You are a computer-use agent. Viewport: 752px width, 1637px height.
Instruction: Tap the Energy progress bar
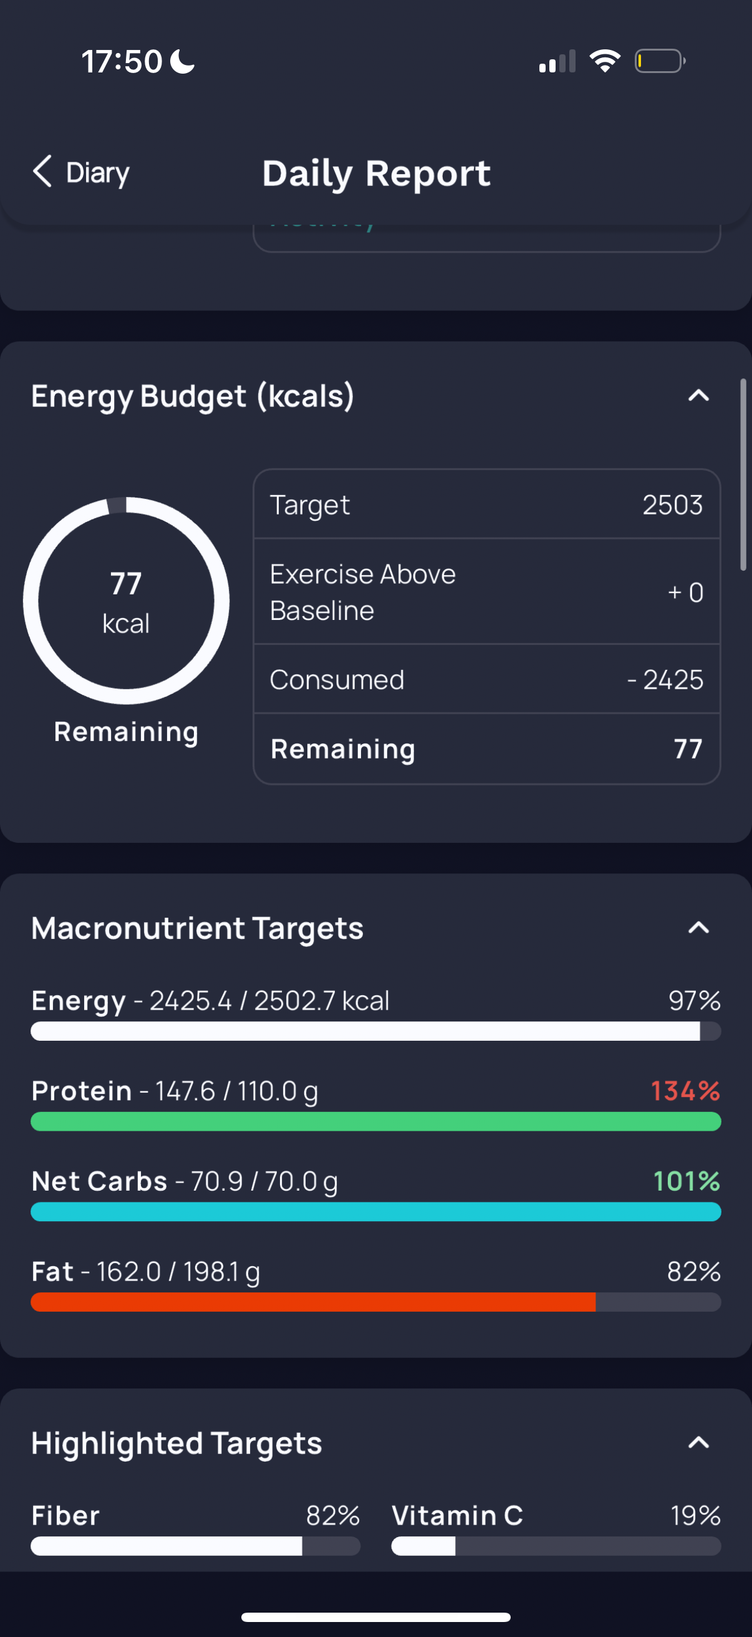(x=375, y=1031)
